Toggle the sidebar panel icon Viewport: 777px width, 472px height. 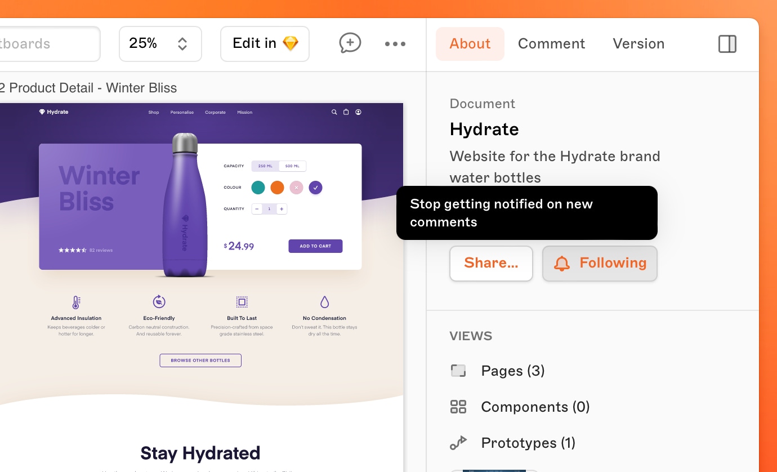coord(727,44)
